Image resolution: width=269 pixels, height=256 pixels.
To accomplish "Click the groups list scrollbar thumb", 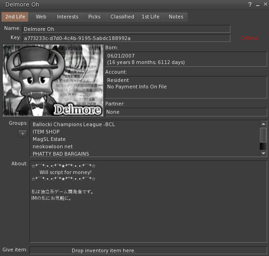I will 263,135.
